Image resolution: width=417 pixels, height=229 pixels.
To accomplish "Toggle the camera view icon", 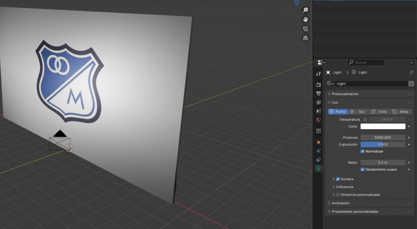I will coord(305,29).
